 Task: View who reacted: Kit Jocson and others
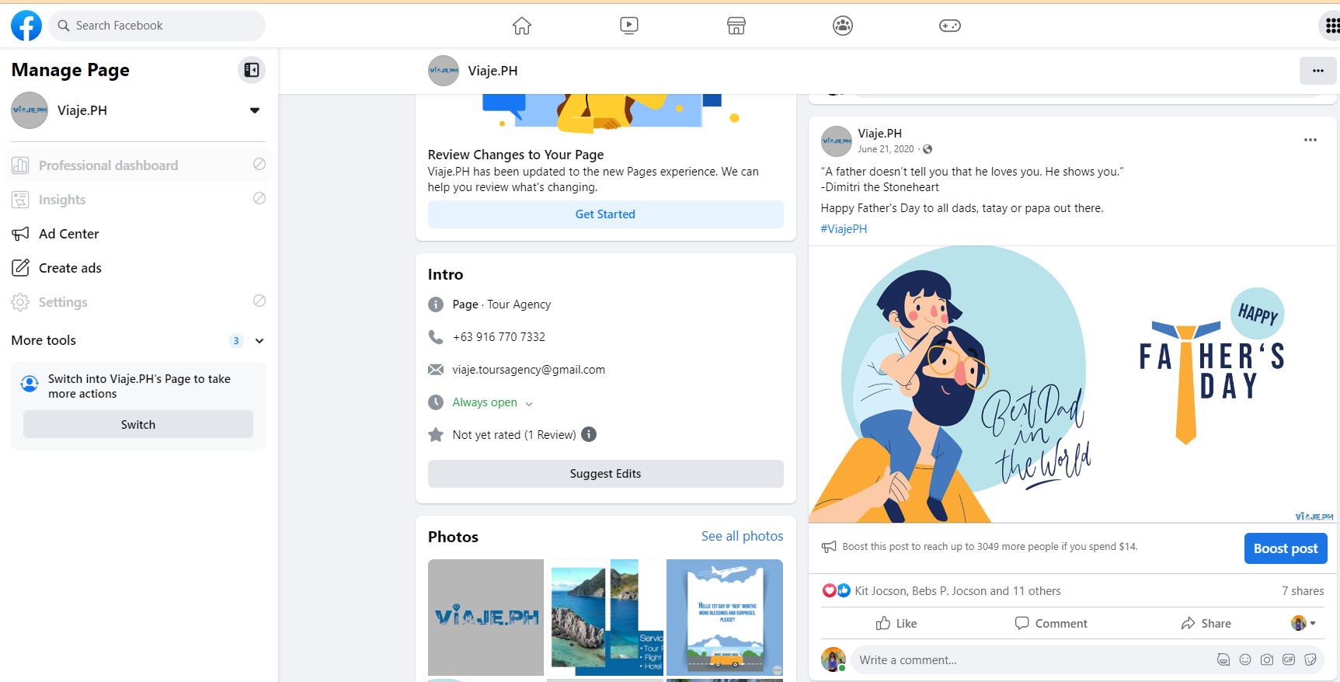958,591
